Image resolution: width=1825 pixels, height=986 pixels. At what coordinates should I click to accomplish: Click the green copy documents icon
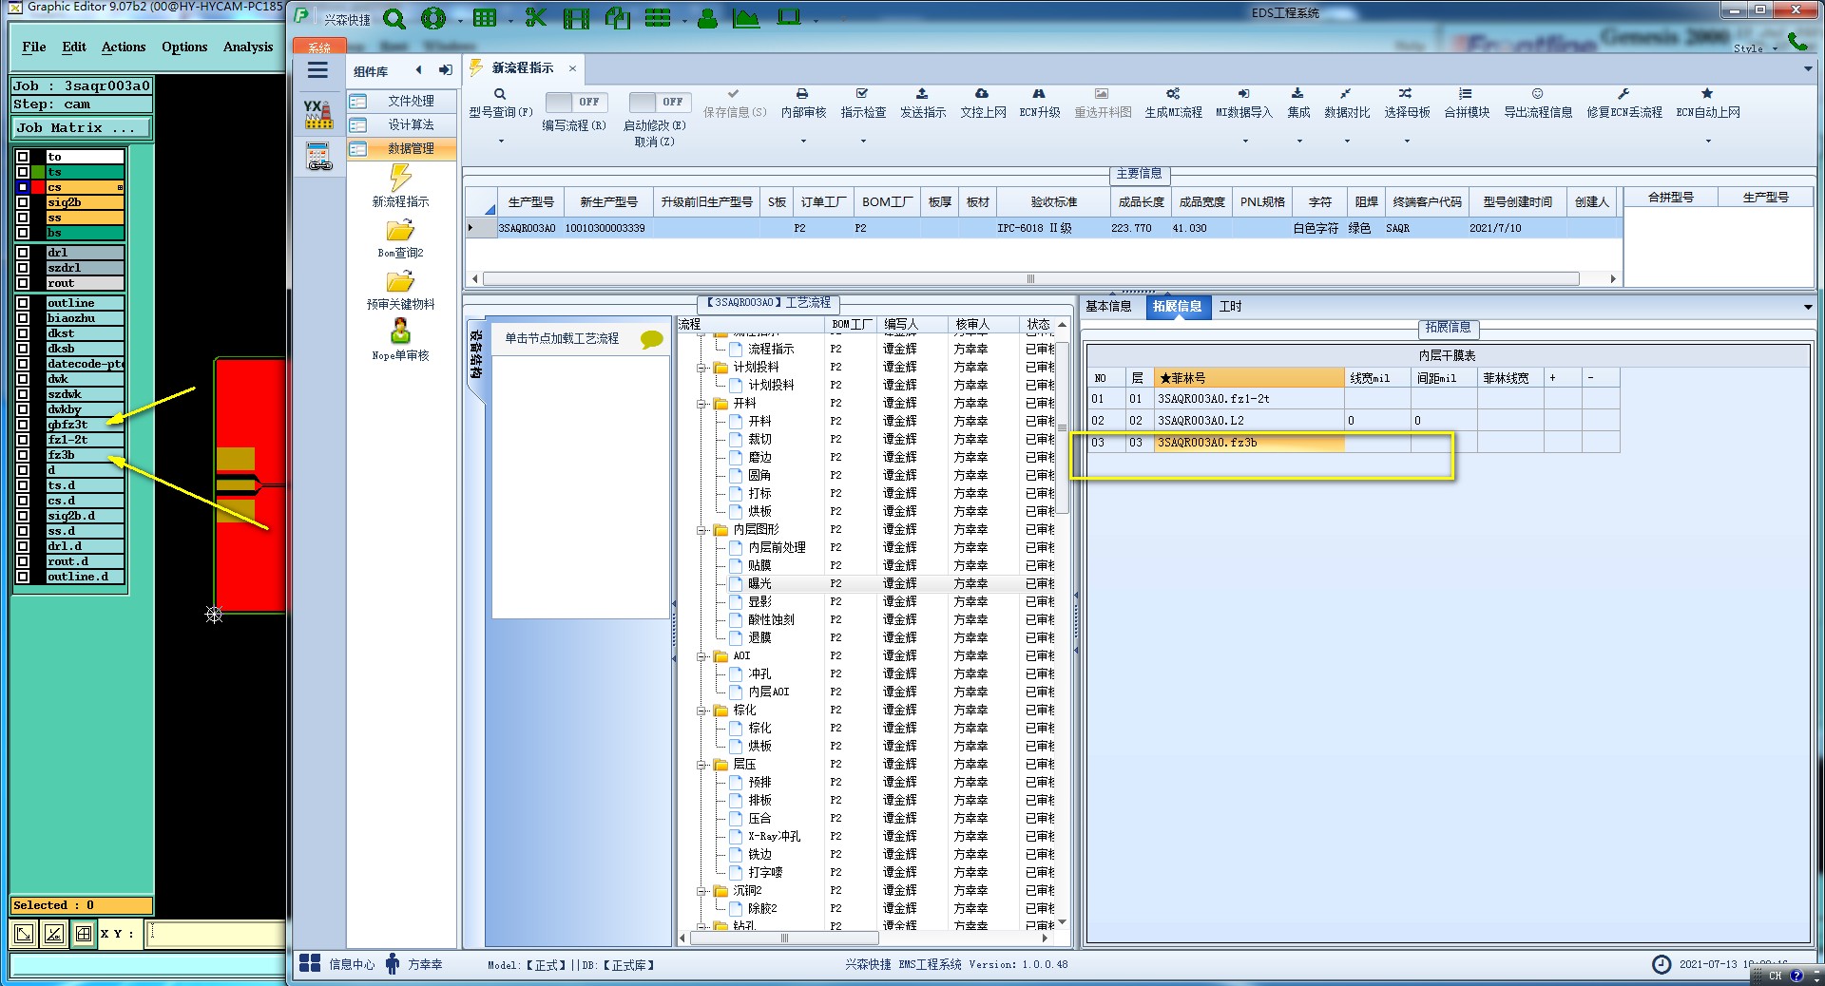[x=618, y=18]
